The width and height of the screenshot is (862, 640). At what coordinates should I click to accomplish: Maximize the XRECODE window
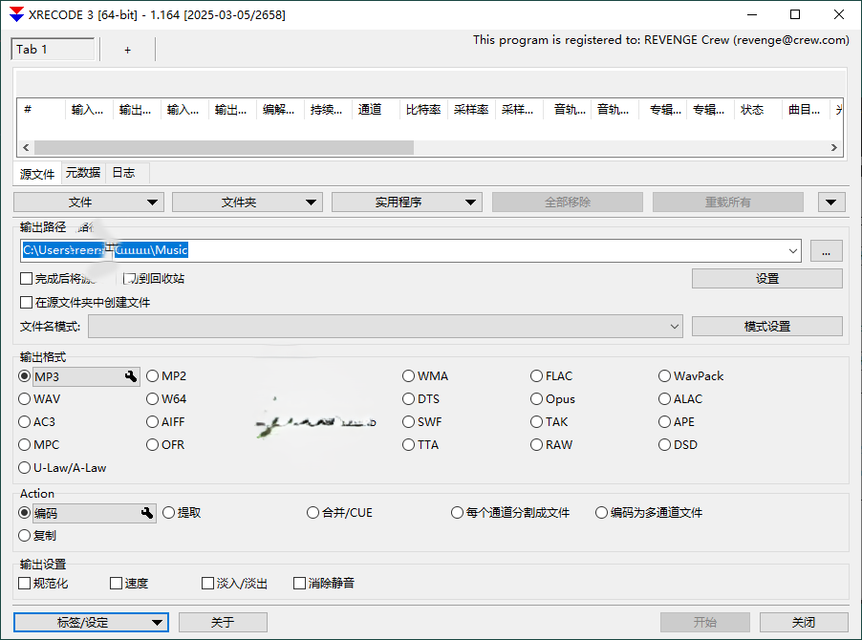click(795, 15)
